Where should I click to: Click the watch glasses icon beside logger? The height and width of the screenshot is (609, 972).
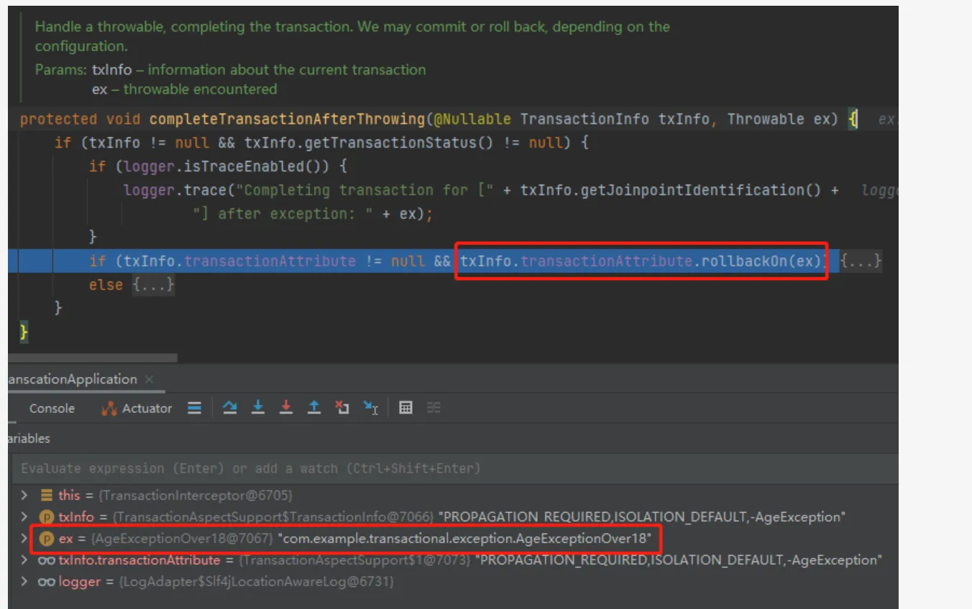point(47,581)
